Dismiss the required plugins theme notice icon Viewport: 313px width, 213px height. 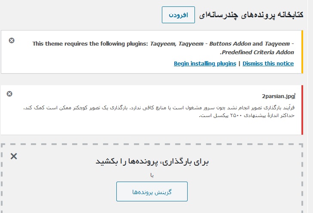tap(12, 40)
